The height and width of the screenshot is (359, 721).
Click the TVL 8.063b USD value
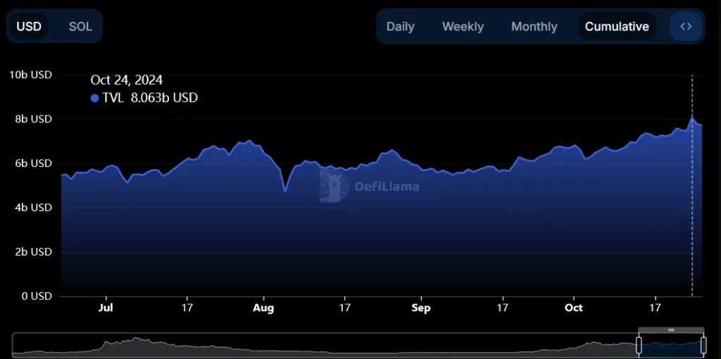(164, 97)
